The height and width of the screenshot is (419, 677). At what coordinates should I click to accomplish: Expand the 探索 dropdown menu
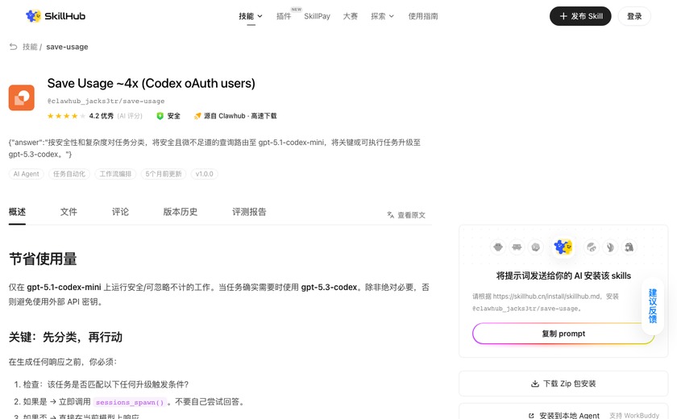tap(382, 16)
